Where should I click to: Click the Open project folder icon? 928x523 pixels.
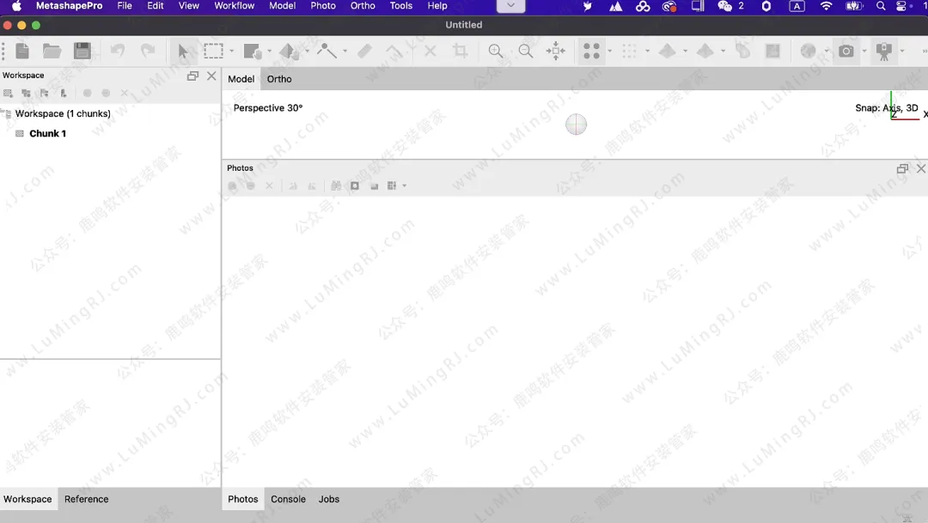tap(52, 52)
